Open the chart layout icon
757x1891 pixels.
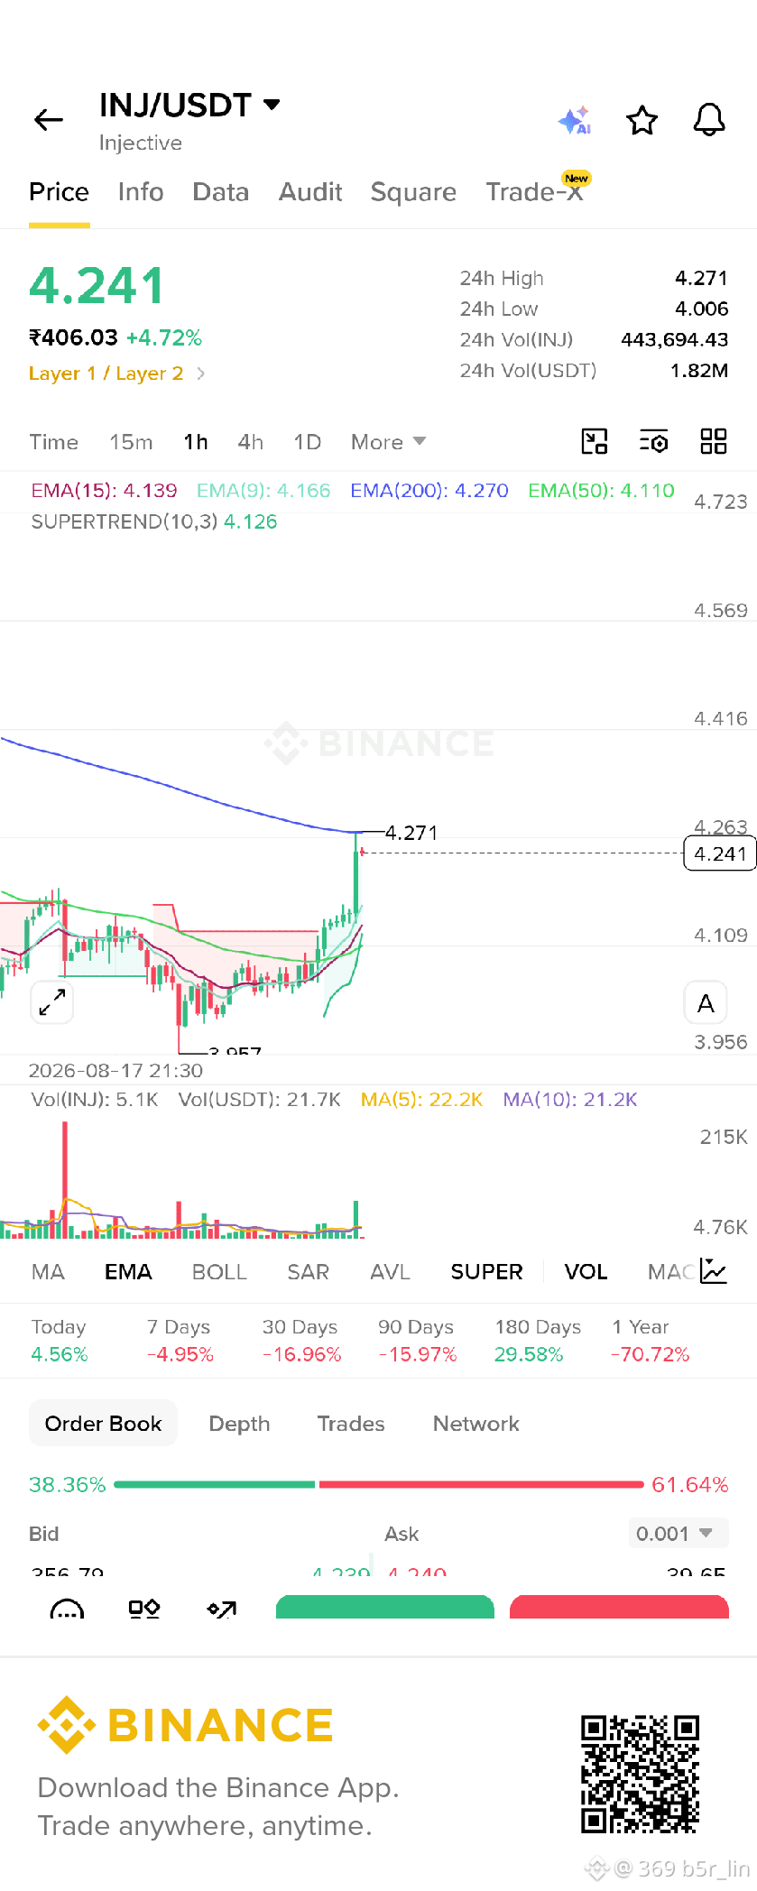[x=595, y=441]
